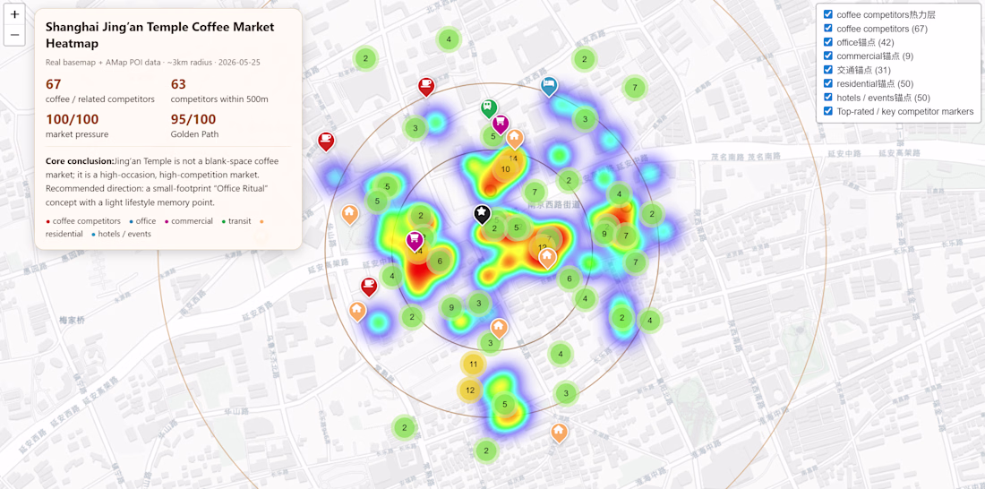Expand the cluster marker labeled 10
Viewport: 985px width, 489px height.
click(506, 169)
